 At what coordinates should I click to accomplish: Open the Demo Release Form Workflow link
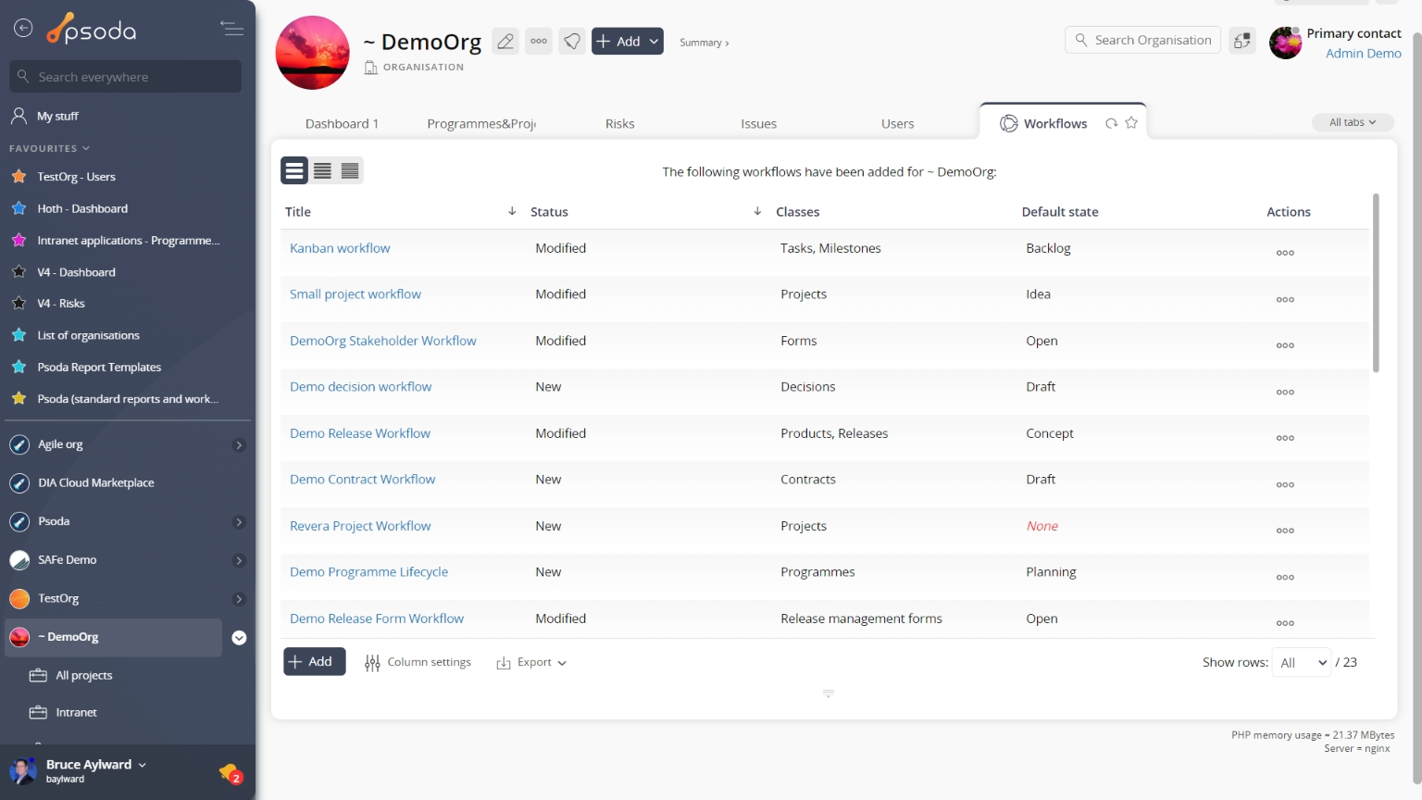[377, 619]
